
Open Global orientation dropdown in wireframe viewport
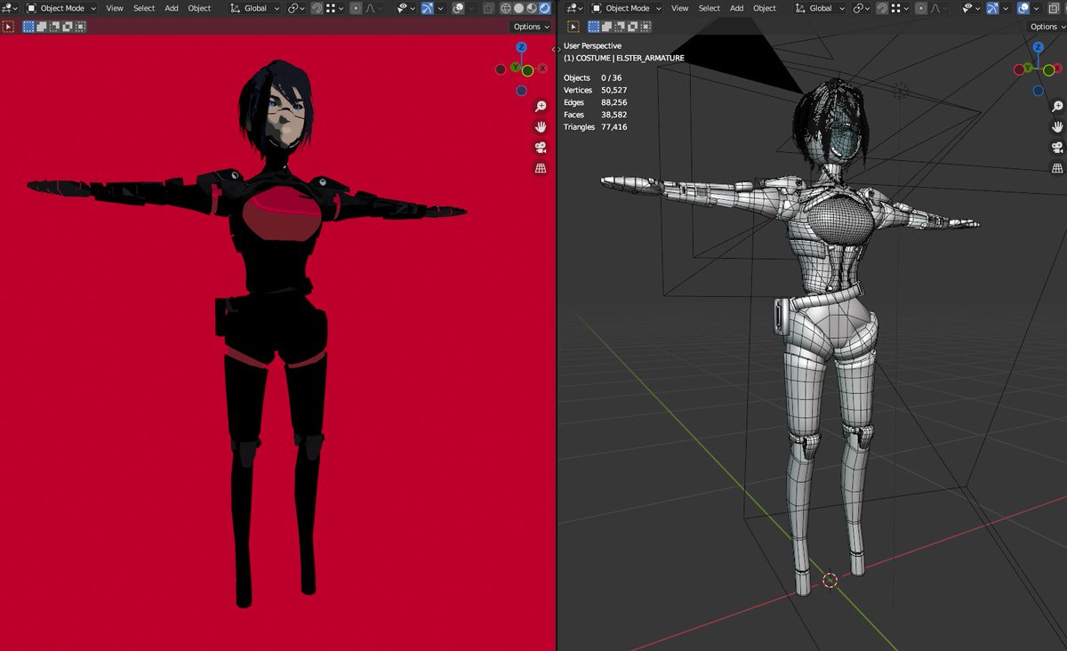[821, 8]
